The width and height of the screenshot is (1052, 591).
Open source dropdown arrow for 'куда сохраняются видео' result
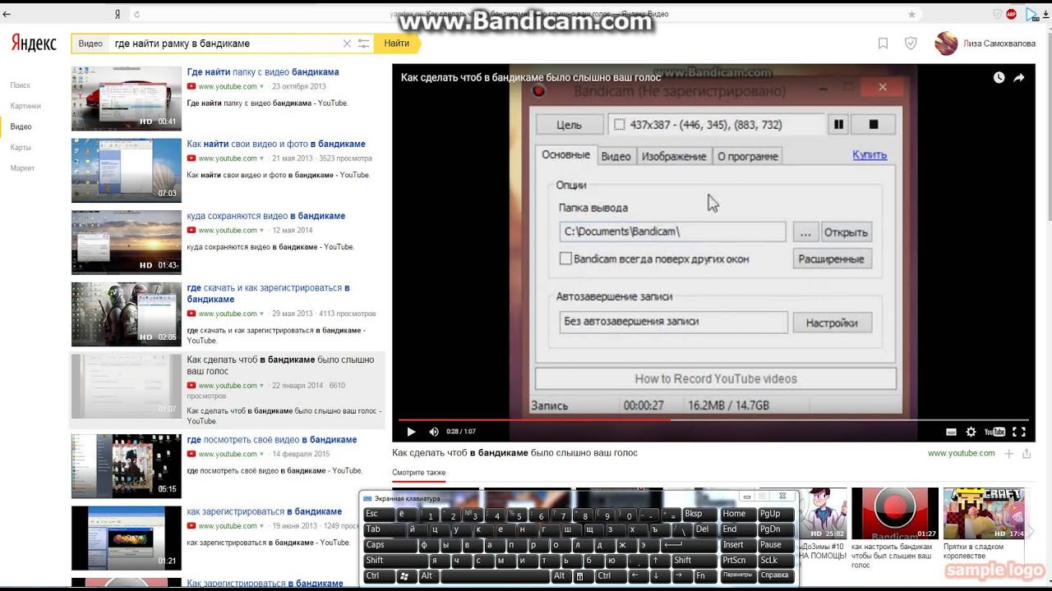[x=262, y=231]
